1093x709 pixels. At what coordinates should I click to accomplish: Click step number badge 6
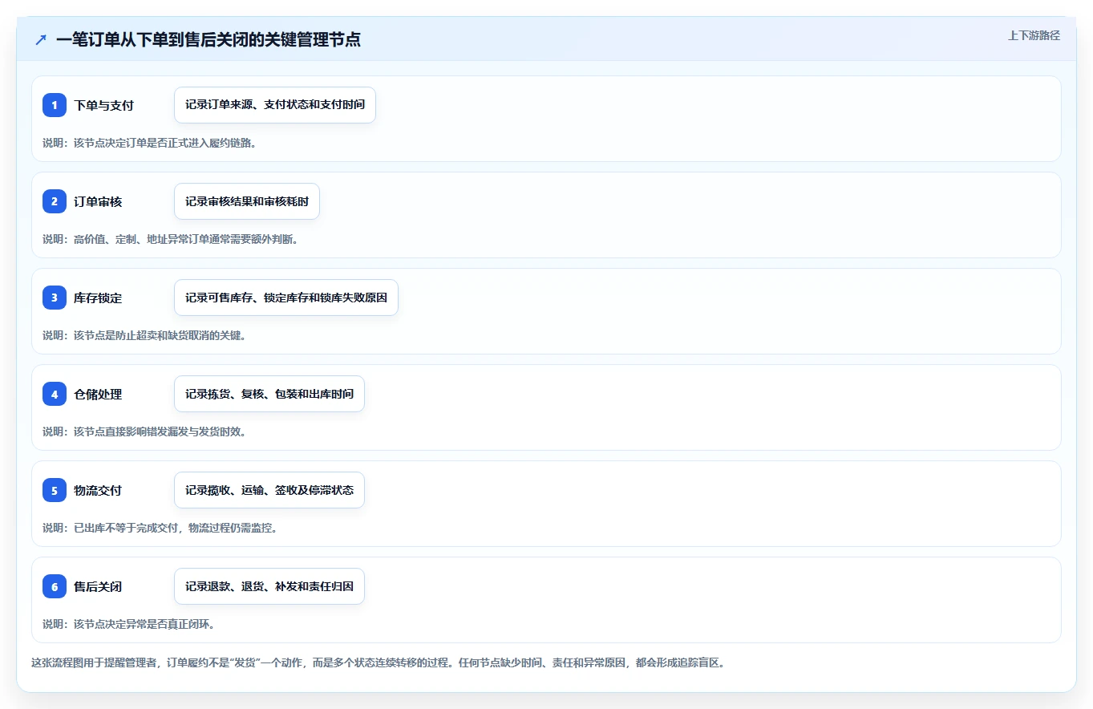[x=55, y=586]
